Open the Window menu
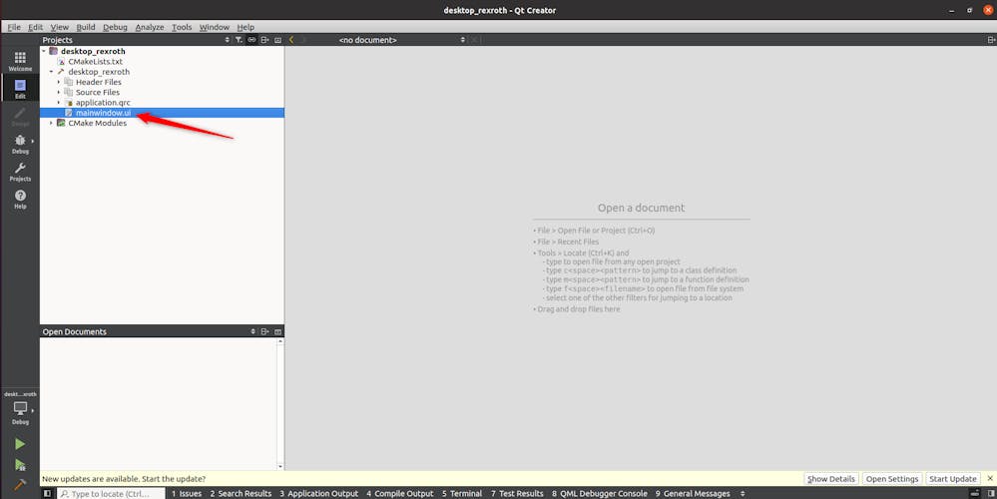Viewport: 997px width, 499px height. click(x=215, y=27)
